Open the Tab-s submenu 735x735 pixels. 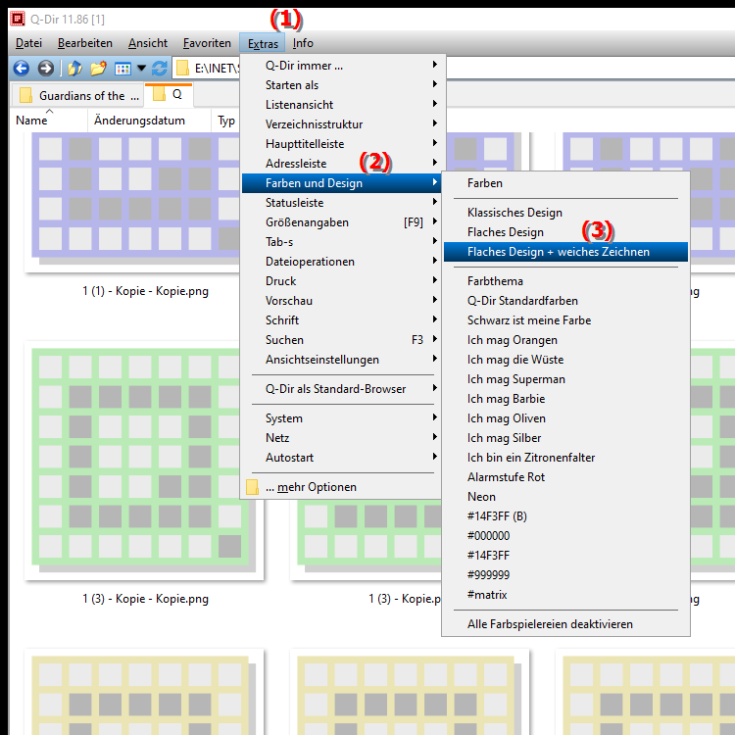[341, 242]
